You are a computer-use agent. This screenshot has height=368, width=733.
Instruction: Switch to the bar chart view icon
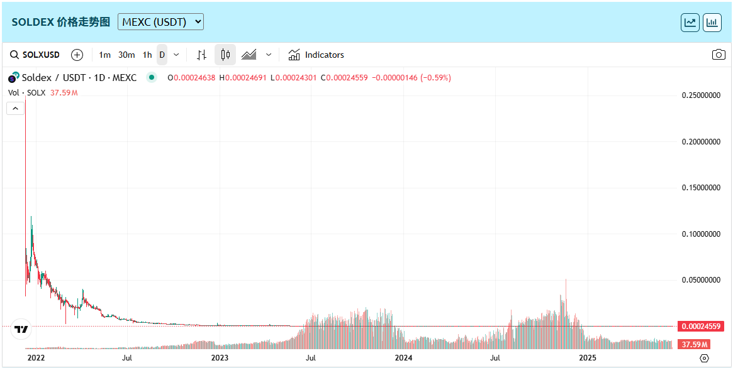pyautogui.click(x=712, y=23)
